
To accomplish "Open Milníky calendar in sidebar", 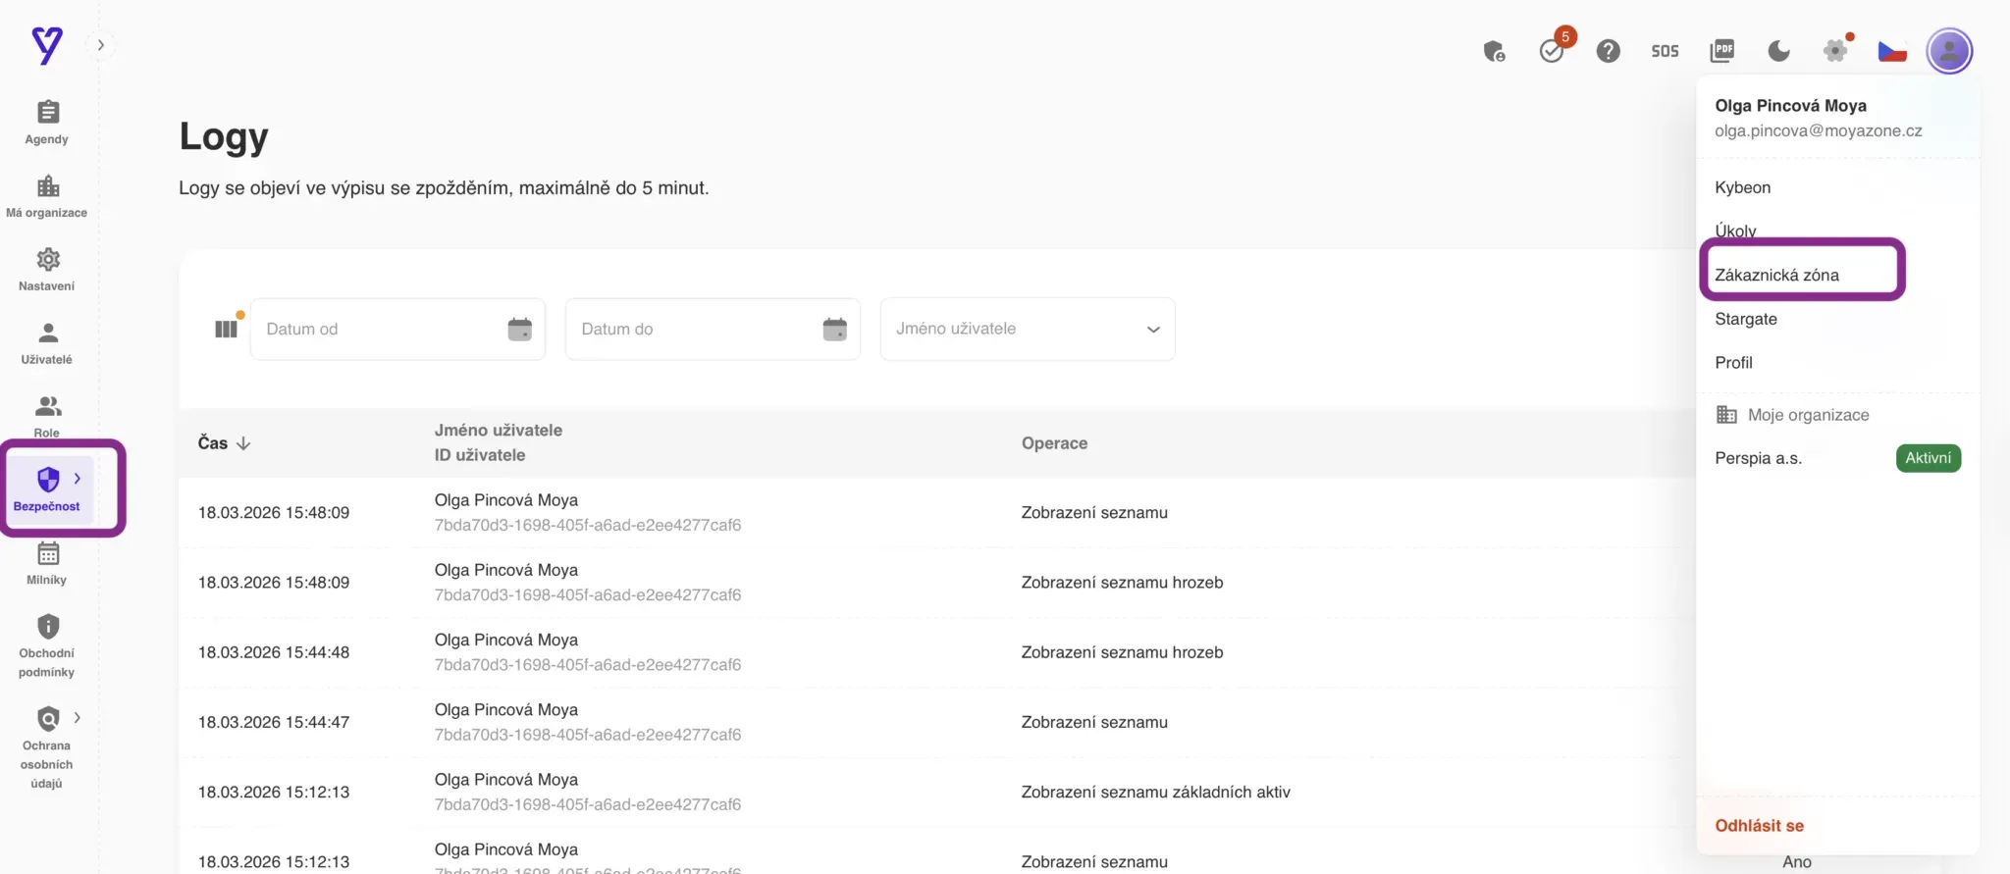I will coord(47,563).
